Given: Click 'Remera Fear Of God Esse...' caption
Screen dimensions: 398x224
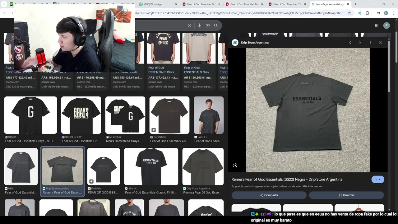Looking at the screenshot, I should tap(203, 193).
